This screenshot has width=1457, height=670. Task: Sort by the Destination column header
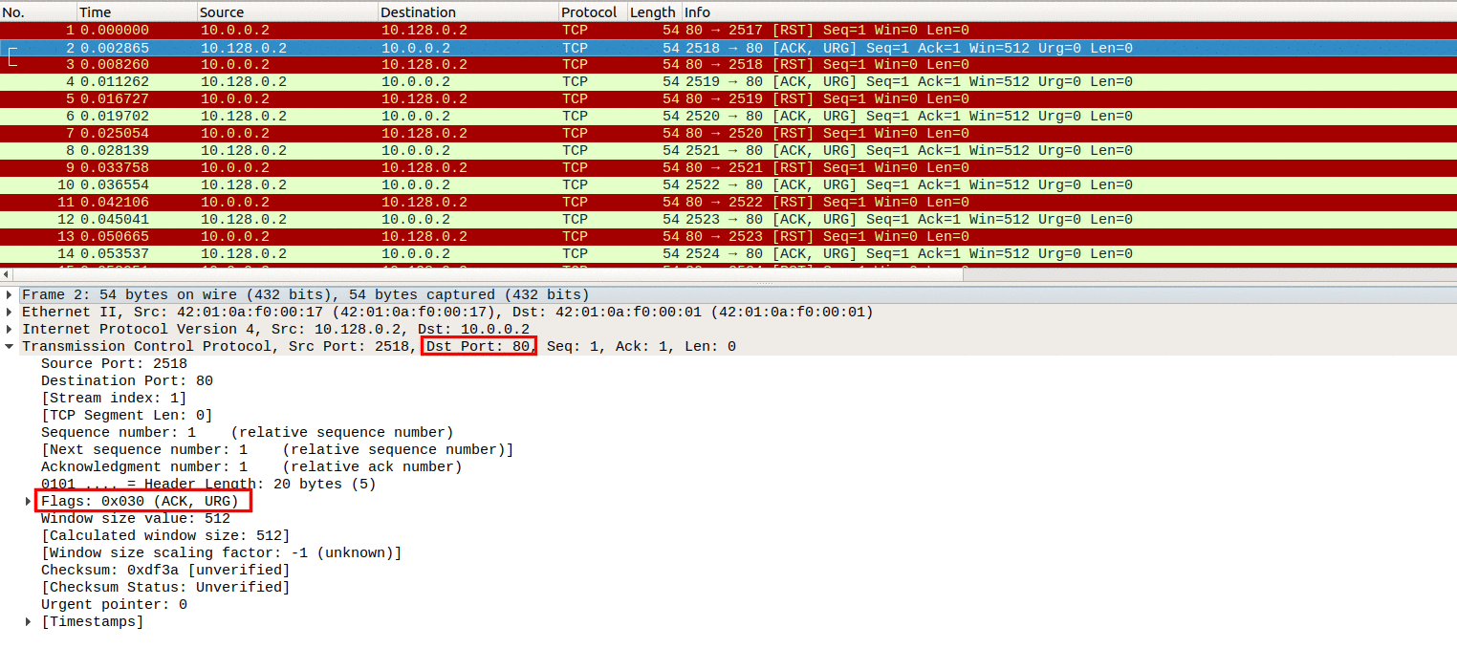(x=468, y=12)
